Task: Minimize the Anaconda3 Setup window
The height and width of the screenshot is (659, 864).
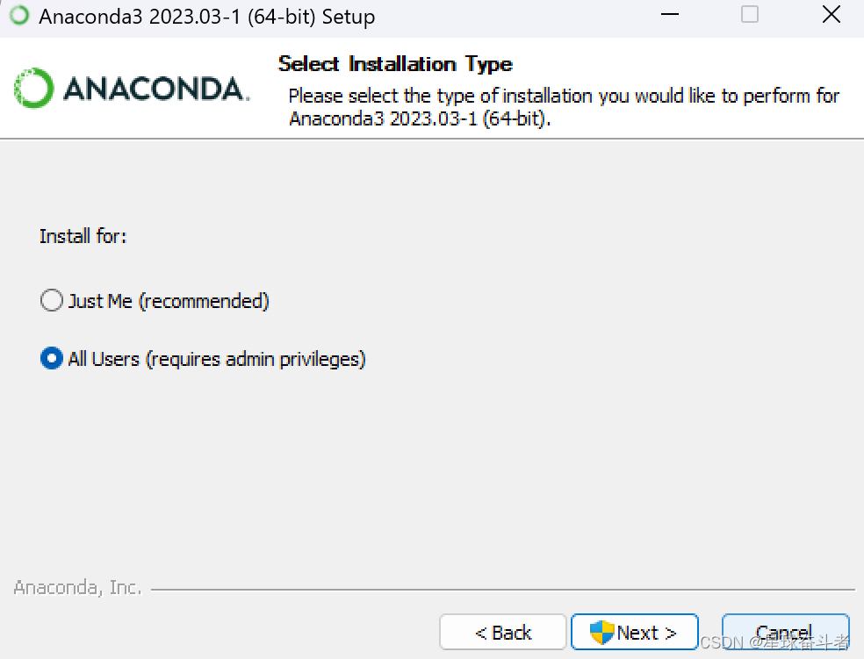Action: tap(669, 14)
